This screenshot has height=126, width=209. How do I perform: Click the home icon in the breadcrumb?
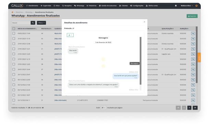[12, 12]
